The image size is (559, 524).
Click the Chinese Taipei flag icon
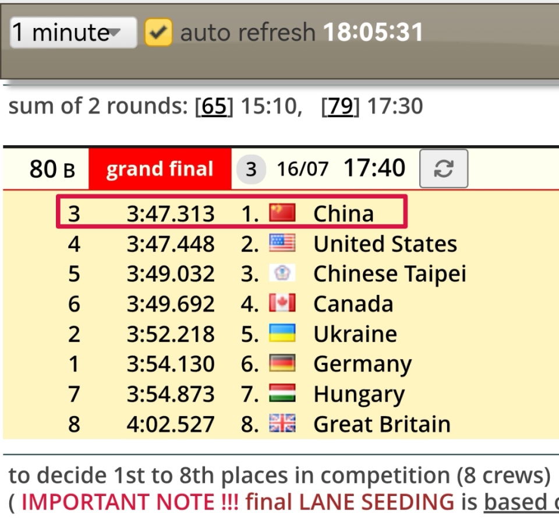click(x=282, y=274)
